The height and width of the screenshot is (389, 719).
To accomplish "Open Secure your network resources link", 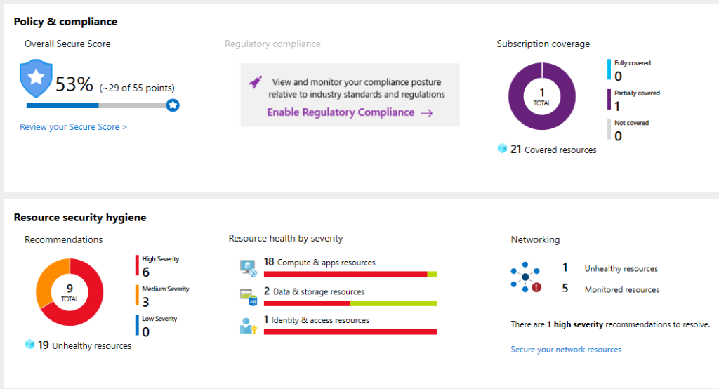I will (566, 350).
